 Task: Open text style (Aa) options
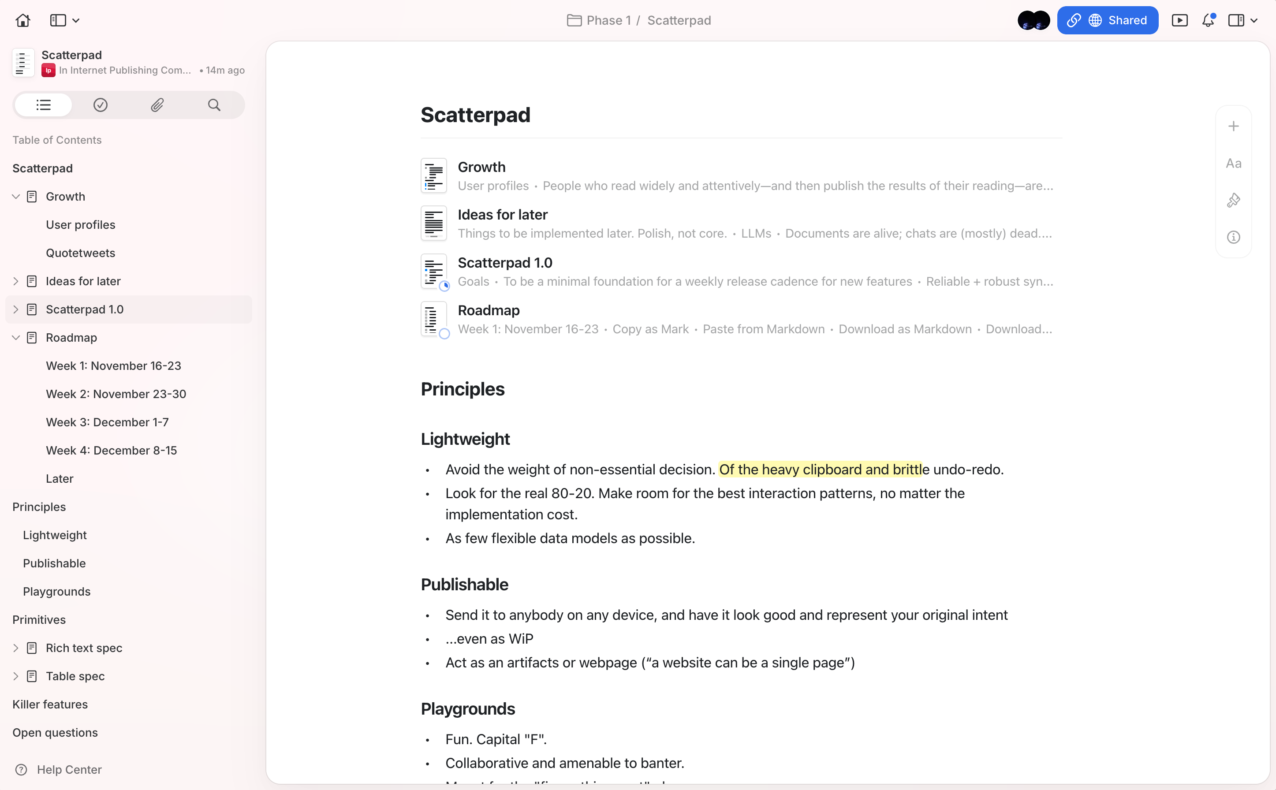[x=1233, y=164]
